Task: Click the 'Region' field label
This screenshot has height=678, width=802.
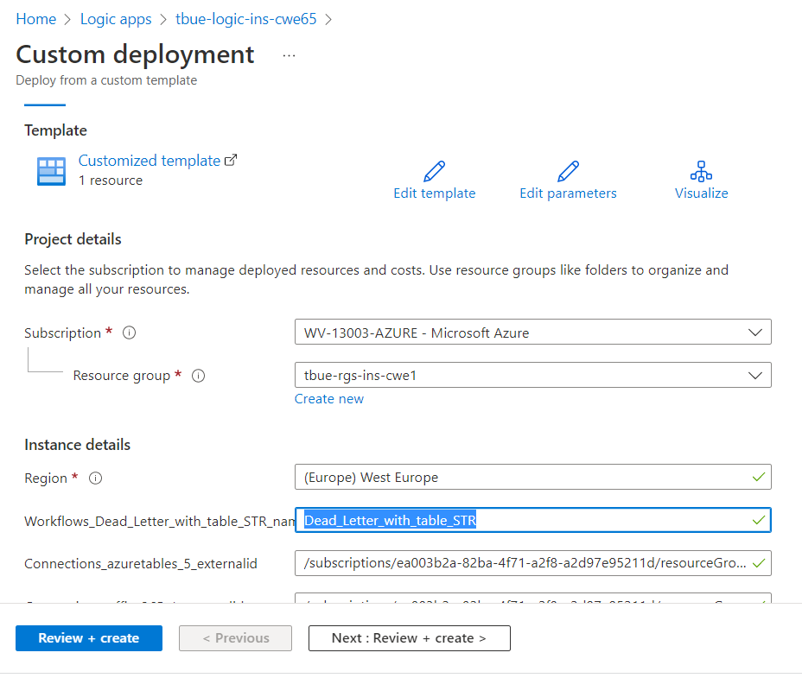Action: point(46,478)
